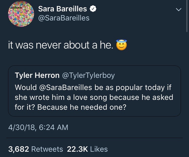Viewport: 189px width, 157px height.
Task: Click the Tyler Herron name in quoted tweet
Action: [x=37, y=75]
